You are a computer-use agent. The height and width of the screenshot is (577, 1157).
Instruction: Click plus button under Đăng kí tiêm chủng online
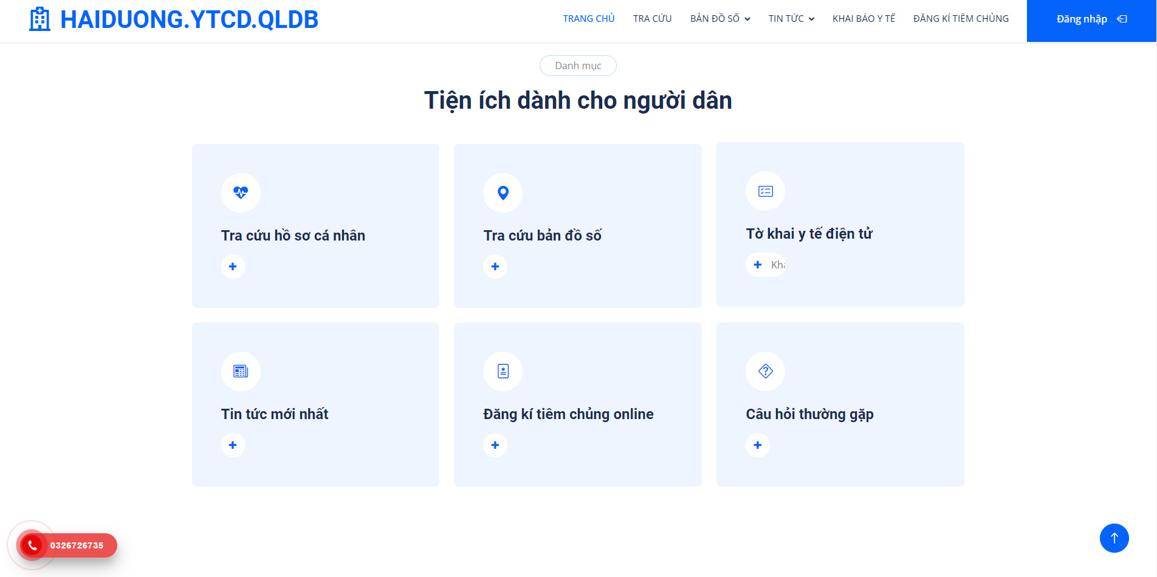pyautogui.click(x=495, y=445)
